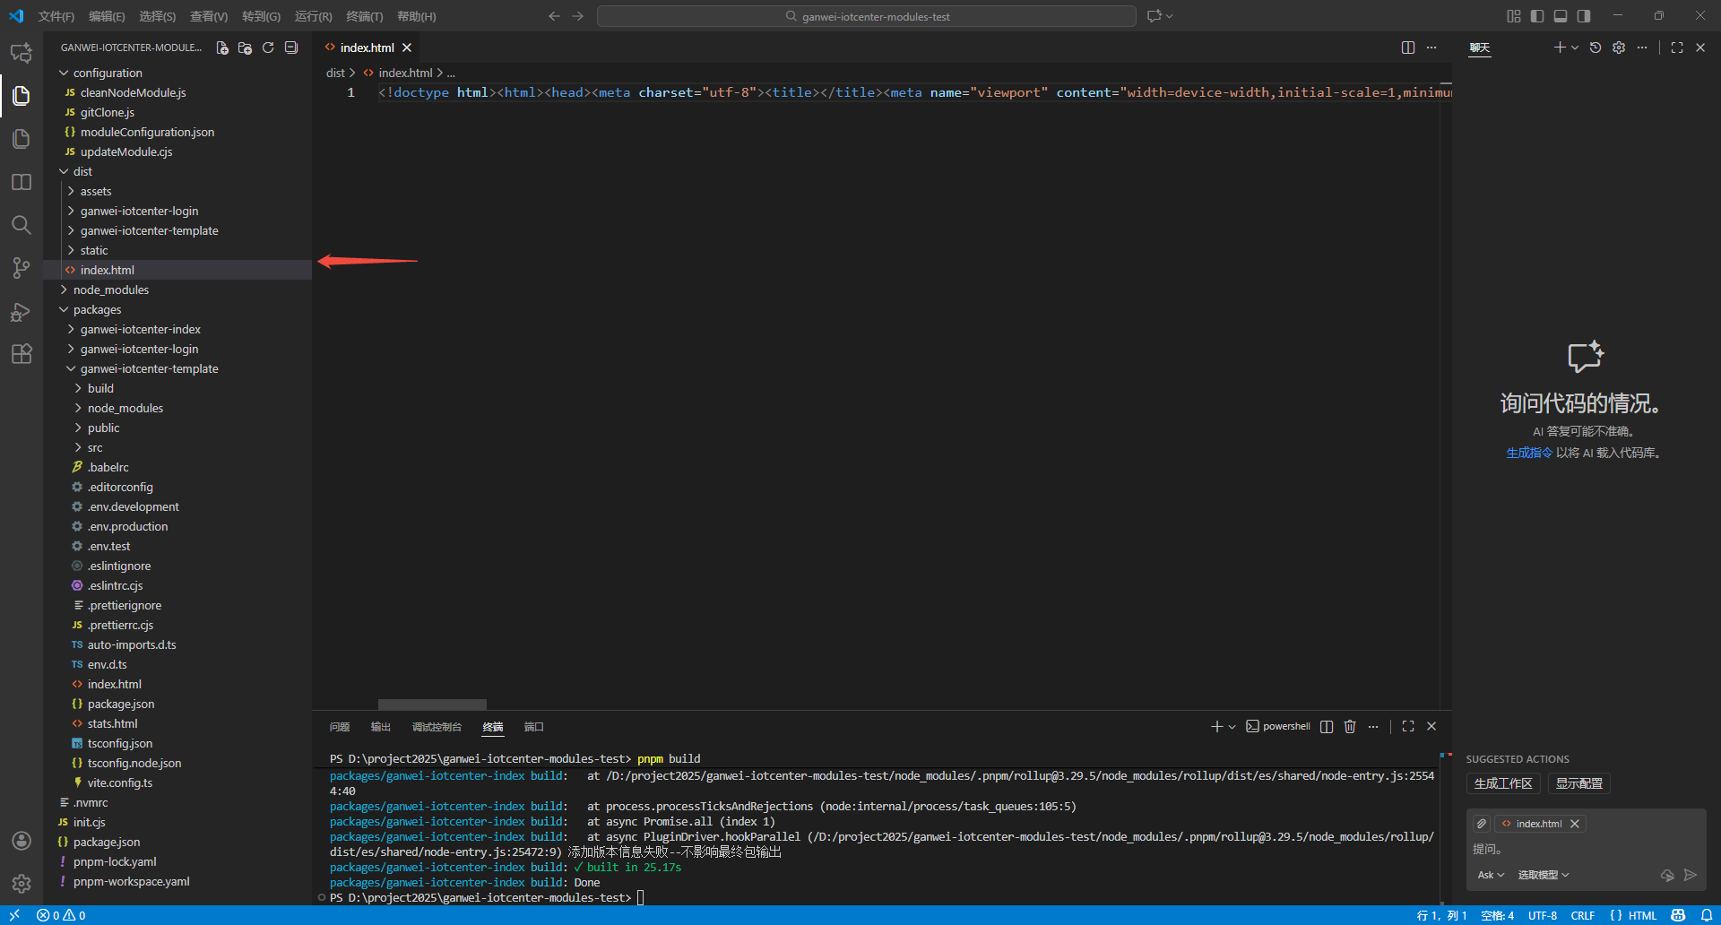Toggle the secondary side bar layout button
This screenshot has width=1721, height=925.
(x=1584, y=16)
